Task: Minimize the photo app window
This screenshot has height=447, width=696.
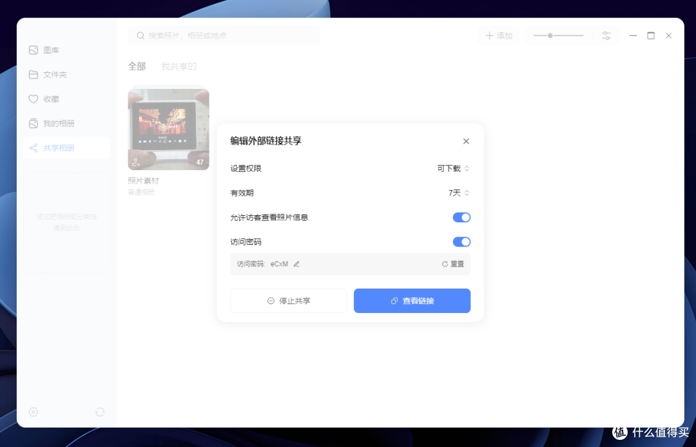Action: point(633,35)
